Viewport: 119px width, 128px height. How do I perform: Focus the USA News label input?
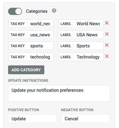pos(88,35)
